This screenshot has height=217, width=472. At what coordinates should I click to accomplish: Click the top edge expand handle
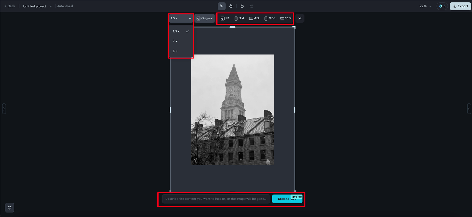[x=232, y=27]
